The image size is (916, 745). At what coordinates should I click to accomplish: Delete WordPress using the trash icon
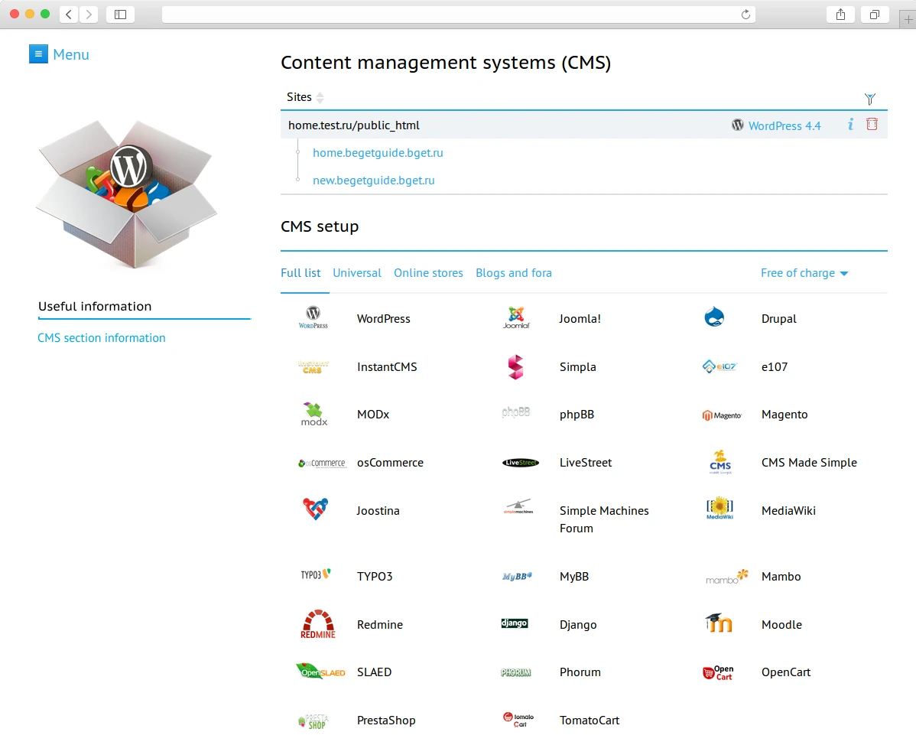[x=873, y=125]
